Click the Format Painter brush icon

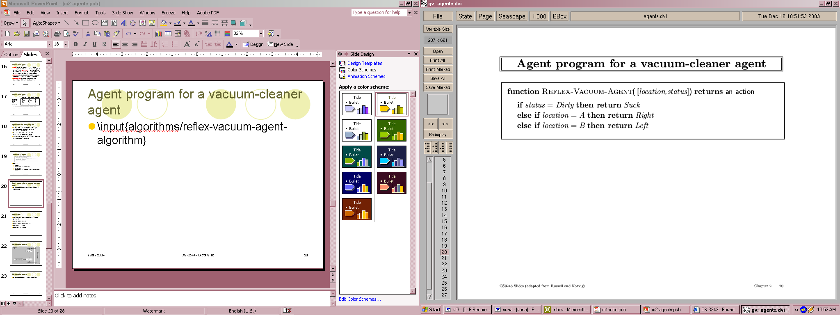tap(116, 34)
